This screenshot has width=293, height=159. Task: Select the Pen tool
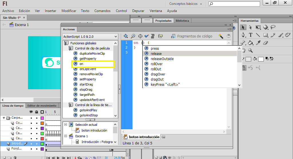click(243, 35)
